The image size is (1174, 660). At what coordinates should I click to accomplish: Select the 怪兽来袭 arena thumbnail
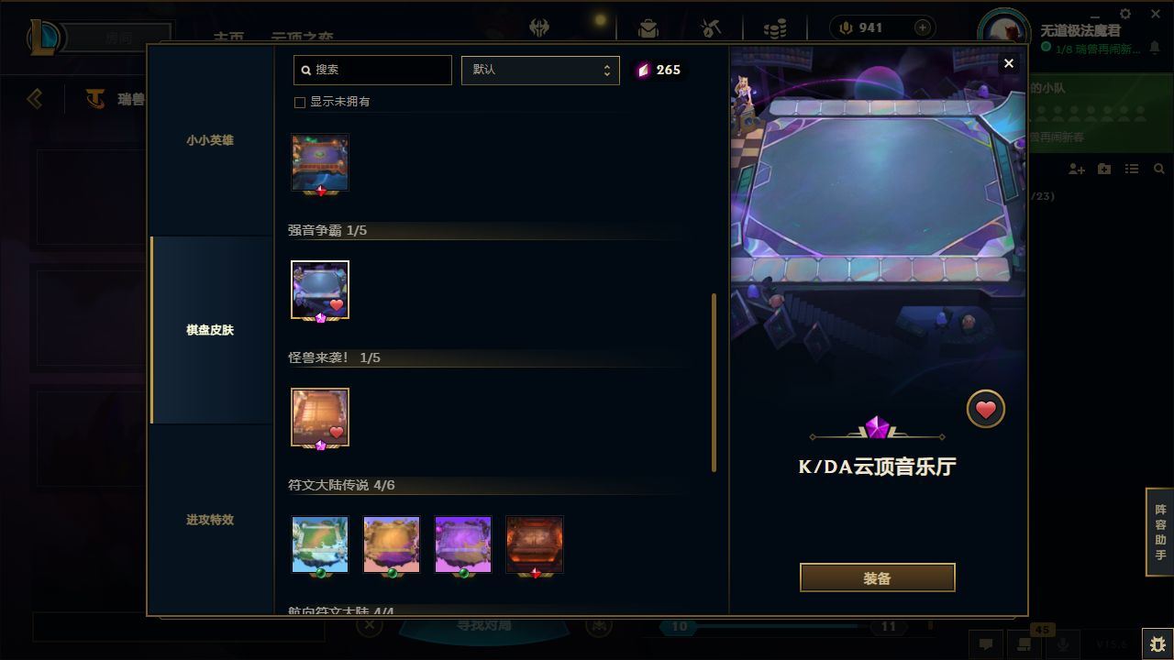[320, 417]
